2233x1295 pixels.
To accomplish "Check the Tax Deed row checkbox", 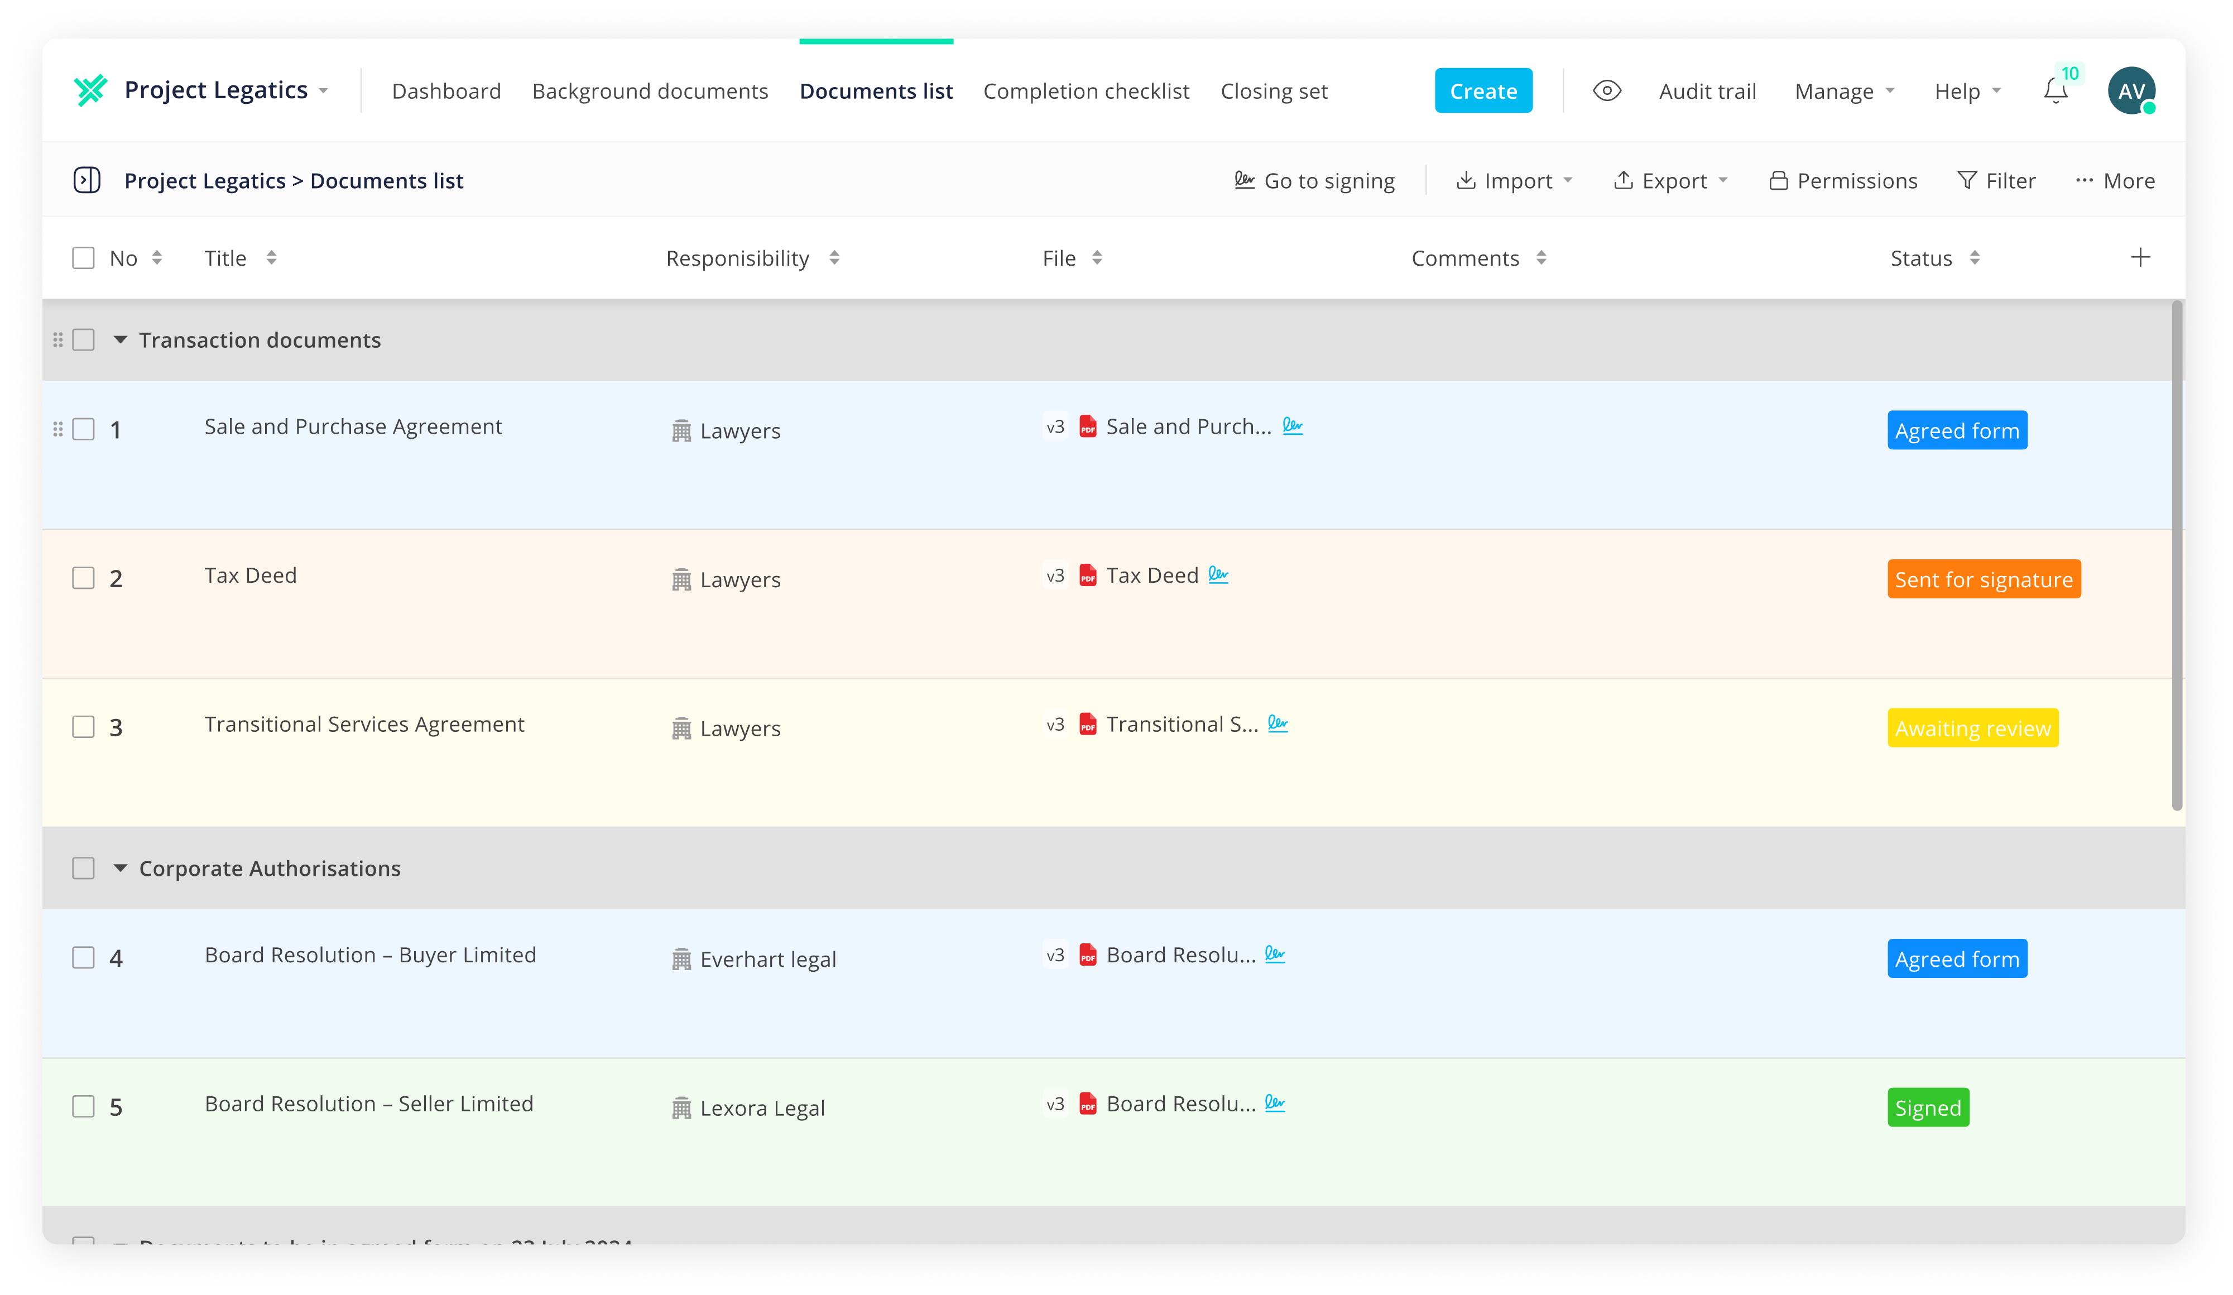I will pyautogui.click(x=83, y=579).
